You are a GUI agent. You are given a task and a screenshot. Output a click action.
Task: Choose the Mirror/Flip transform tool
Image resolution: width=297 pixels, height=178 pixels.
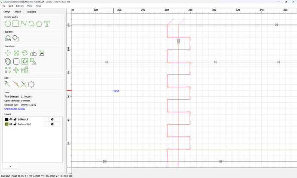[x=33, y=53]
